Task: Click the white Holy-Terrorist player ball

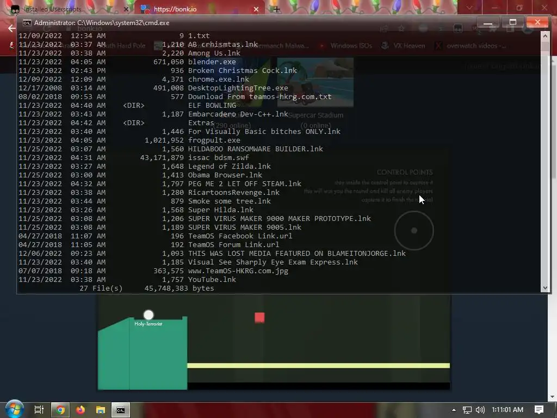Action: tap(148, 315)
